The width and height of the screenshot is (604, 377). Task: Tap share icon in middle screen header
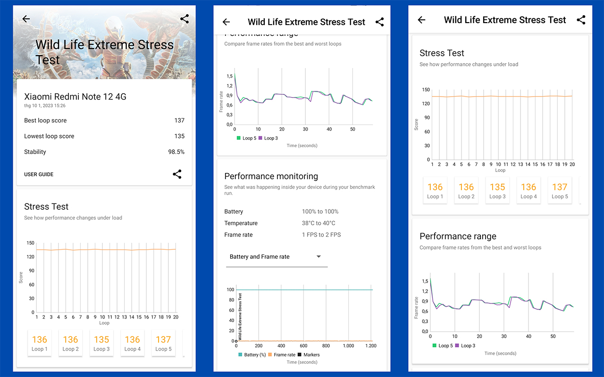[379, 22]
